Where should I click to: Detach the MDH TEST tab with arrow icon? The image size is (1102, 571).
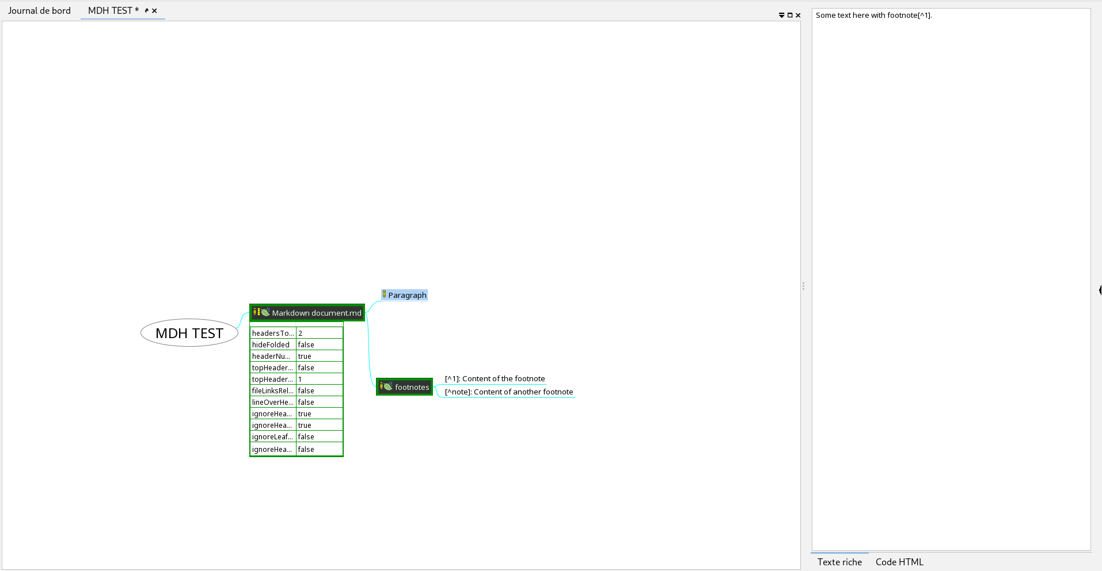[x=147, y=10]
